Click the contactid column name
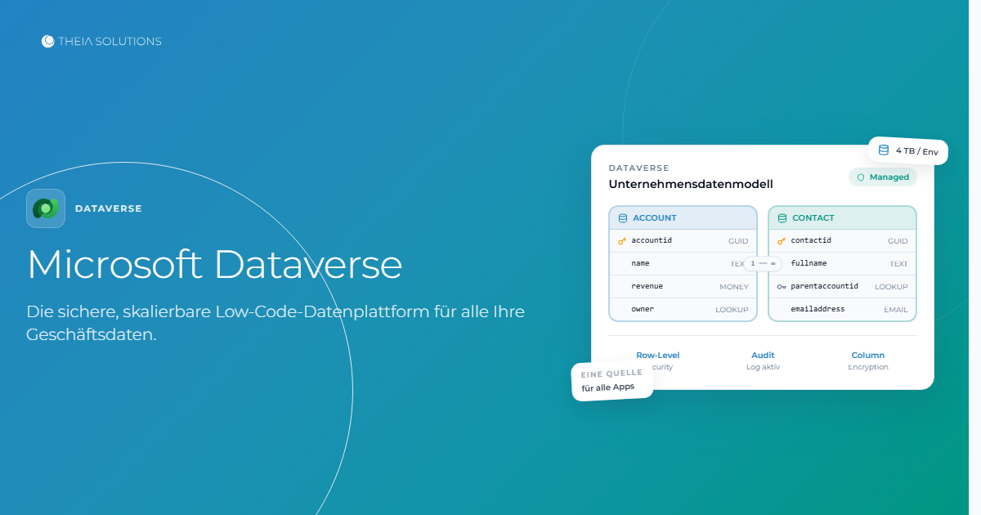 click(811, 240)
